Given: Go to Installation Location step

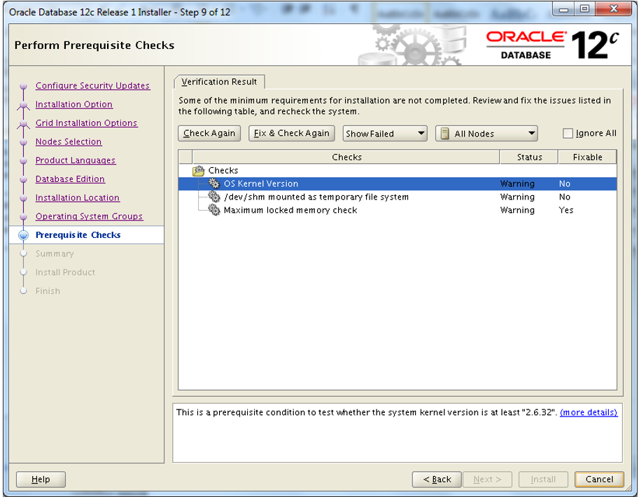Looking at the screenshot, I should (78, 197).
